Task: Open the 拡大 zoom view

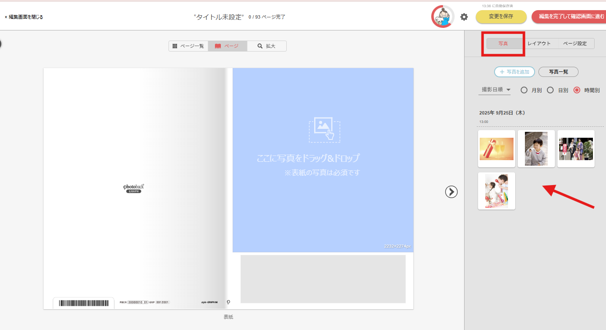Action: pyautogui.click(x=266, y=46)
